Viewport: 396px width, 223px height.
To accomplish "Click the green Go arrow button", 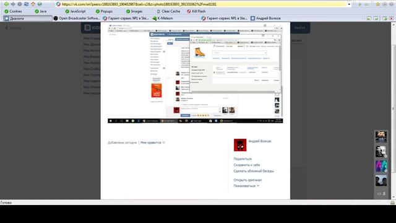I will (360, 4).
